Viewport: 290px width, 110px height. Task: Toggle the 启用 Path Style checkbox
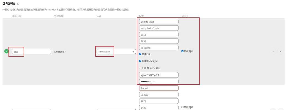coord(140,61)
